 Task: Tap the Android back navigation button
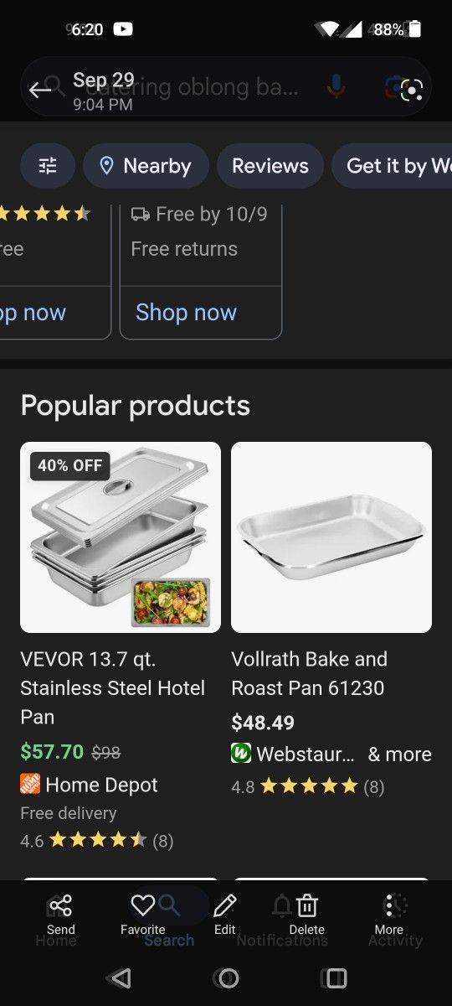pyautogui.click(x=121, y=977)
